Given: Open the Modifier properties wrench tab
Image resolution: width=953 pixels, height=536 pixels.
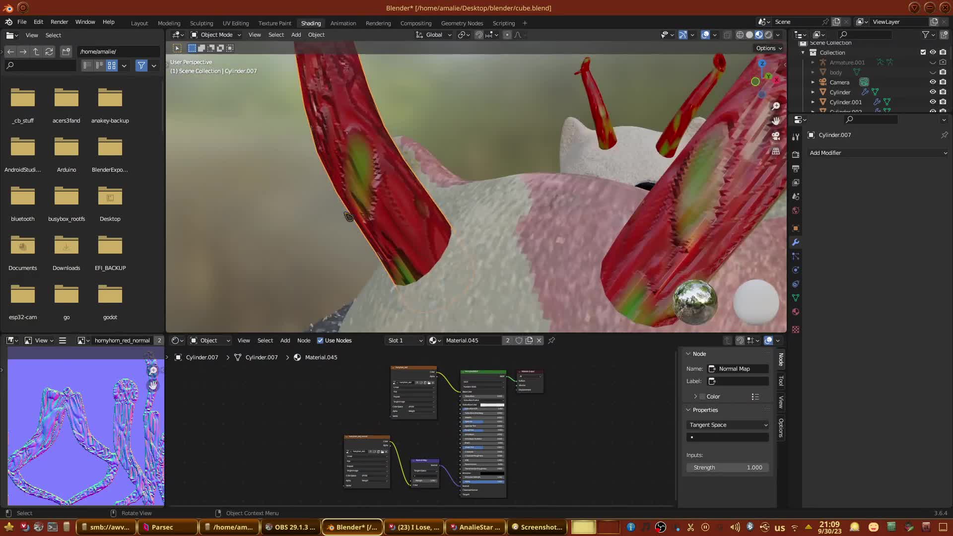Looking at the screenshot, I should (x=796, y=242).
